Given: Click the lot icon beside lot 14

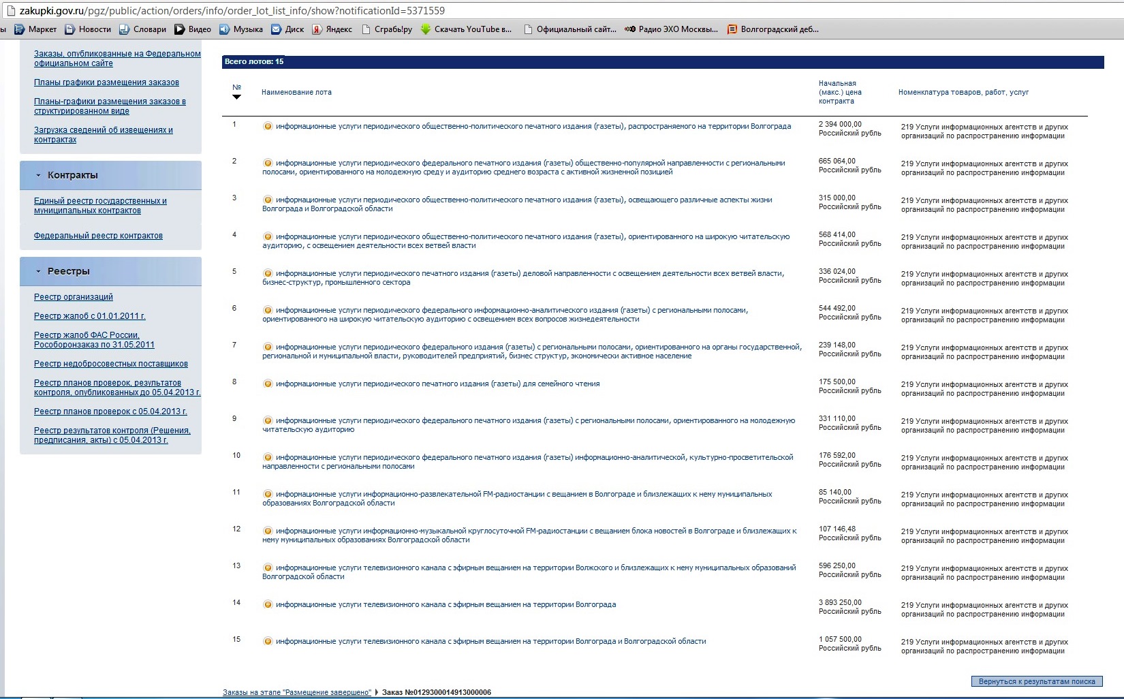Looking at the screenshot, I should click(268, 604).
